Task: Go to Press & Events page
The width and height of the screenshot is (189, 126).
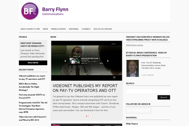Action: pos(58,29)
